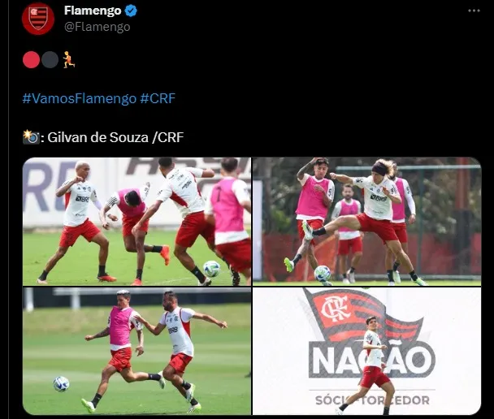Open the Flamengo profile avatar
Screen dimensions: 494x419
[x=38, y=19]
